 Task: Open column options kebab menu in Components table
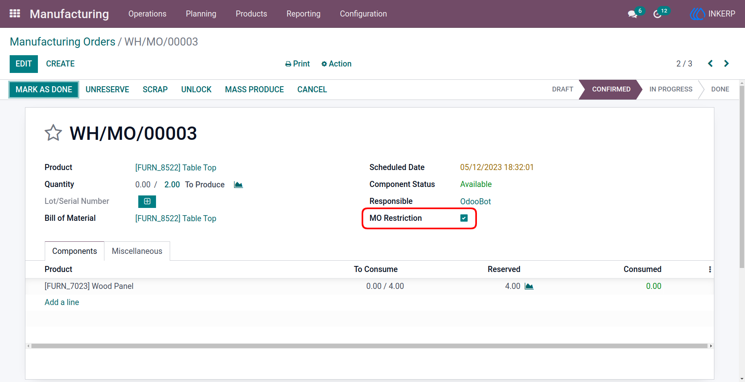710,269
